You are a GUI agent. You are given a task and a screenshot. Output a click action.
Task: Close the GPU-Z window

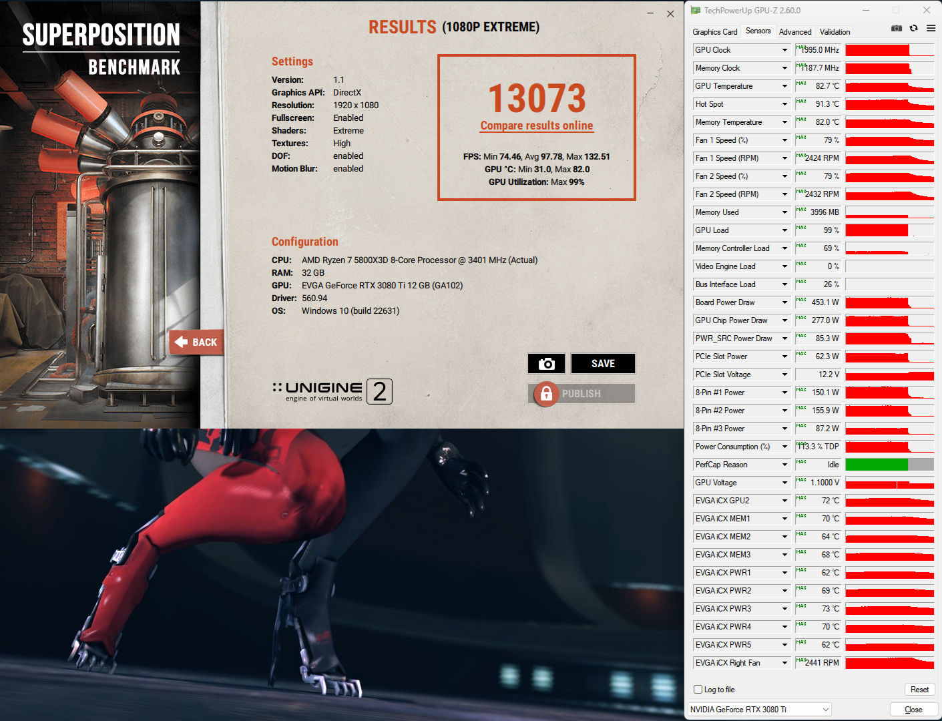tap(927, 11)
